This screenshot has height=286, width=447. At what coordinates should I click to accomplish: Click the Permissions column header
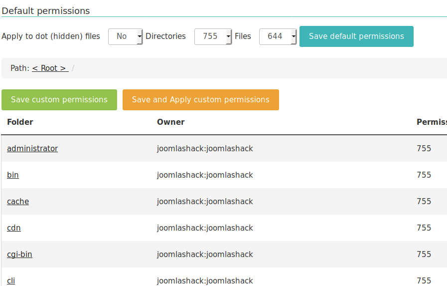coord(431,122)
